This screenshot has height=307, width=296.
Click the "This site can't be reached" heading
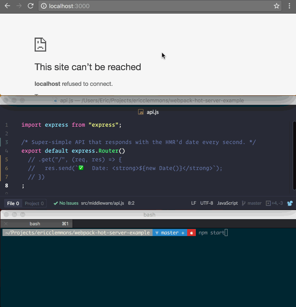[88, 67]
